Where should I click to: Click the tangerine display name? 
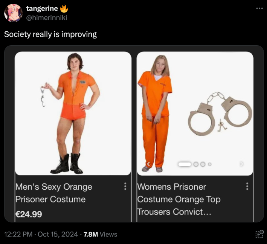pyautogui.click(x=42, y=8)
